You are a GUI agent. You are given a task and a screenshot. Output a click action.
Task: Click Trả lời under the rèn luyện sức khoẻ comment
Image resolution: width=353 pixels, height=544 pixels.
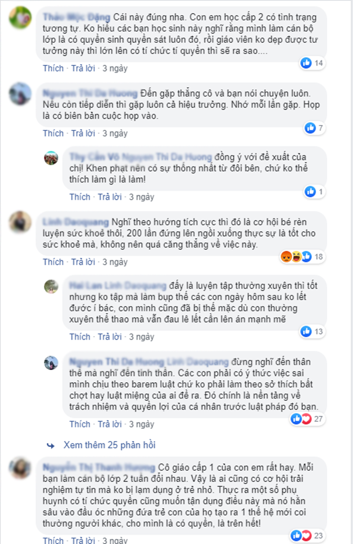tap(83, 262)
